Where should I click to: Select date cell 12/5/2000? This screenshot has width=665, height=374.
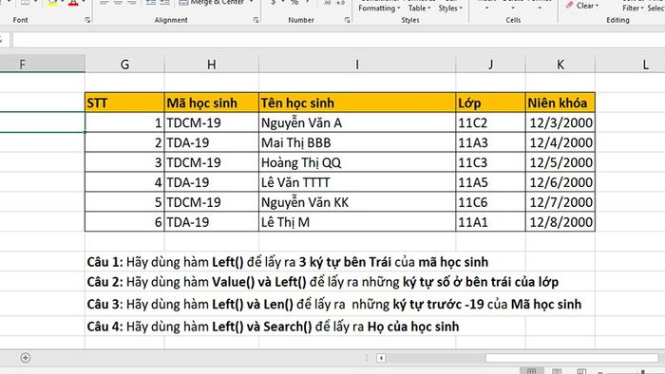[x=560, y=162]
